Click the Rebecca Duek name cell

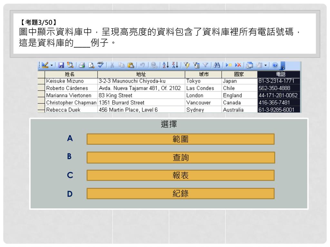[x=71, y=110]
